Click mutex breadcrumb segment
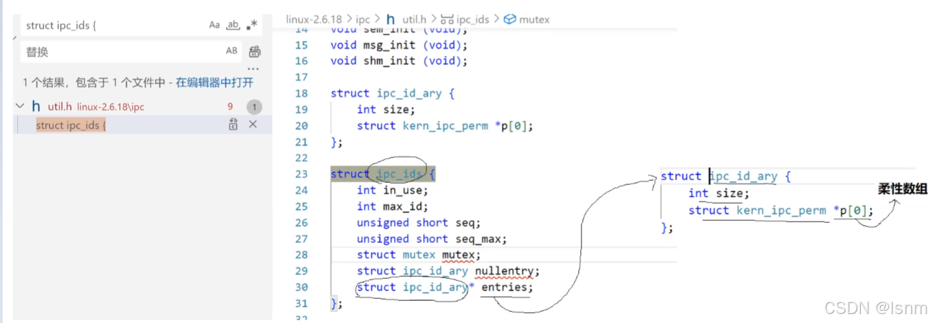The height and width of the screenshot is (323, 930). click(534, 19)
